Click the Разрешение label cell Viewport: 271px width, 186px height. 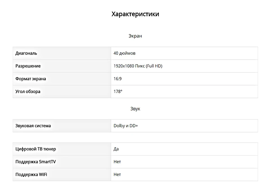[x=62, y=66]
